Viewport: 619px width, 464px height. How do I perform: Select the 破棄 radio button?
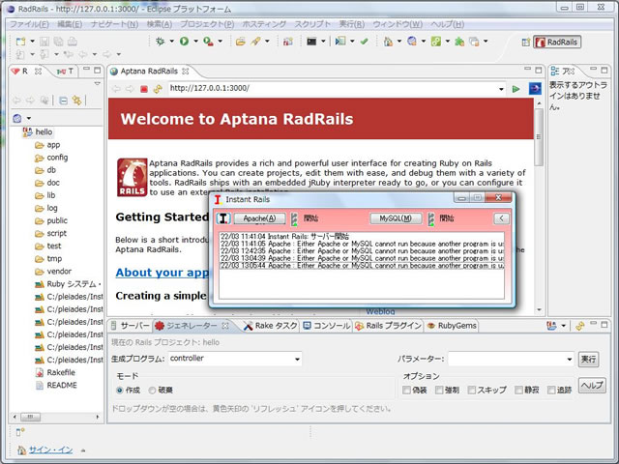coord(153,390)
